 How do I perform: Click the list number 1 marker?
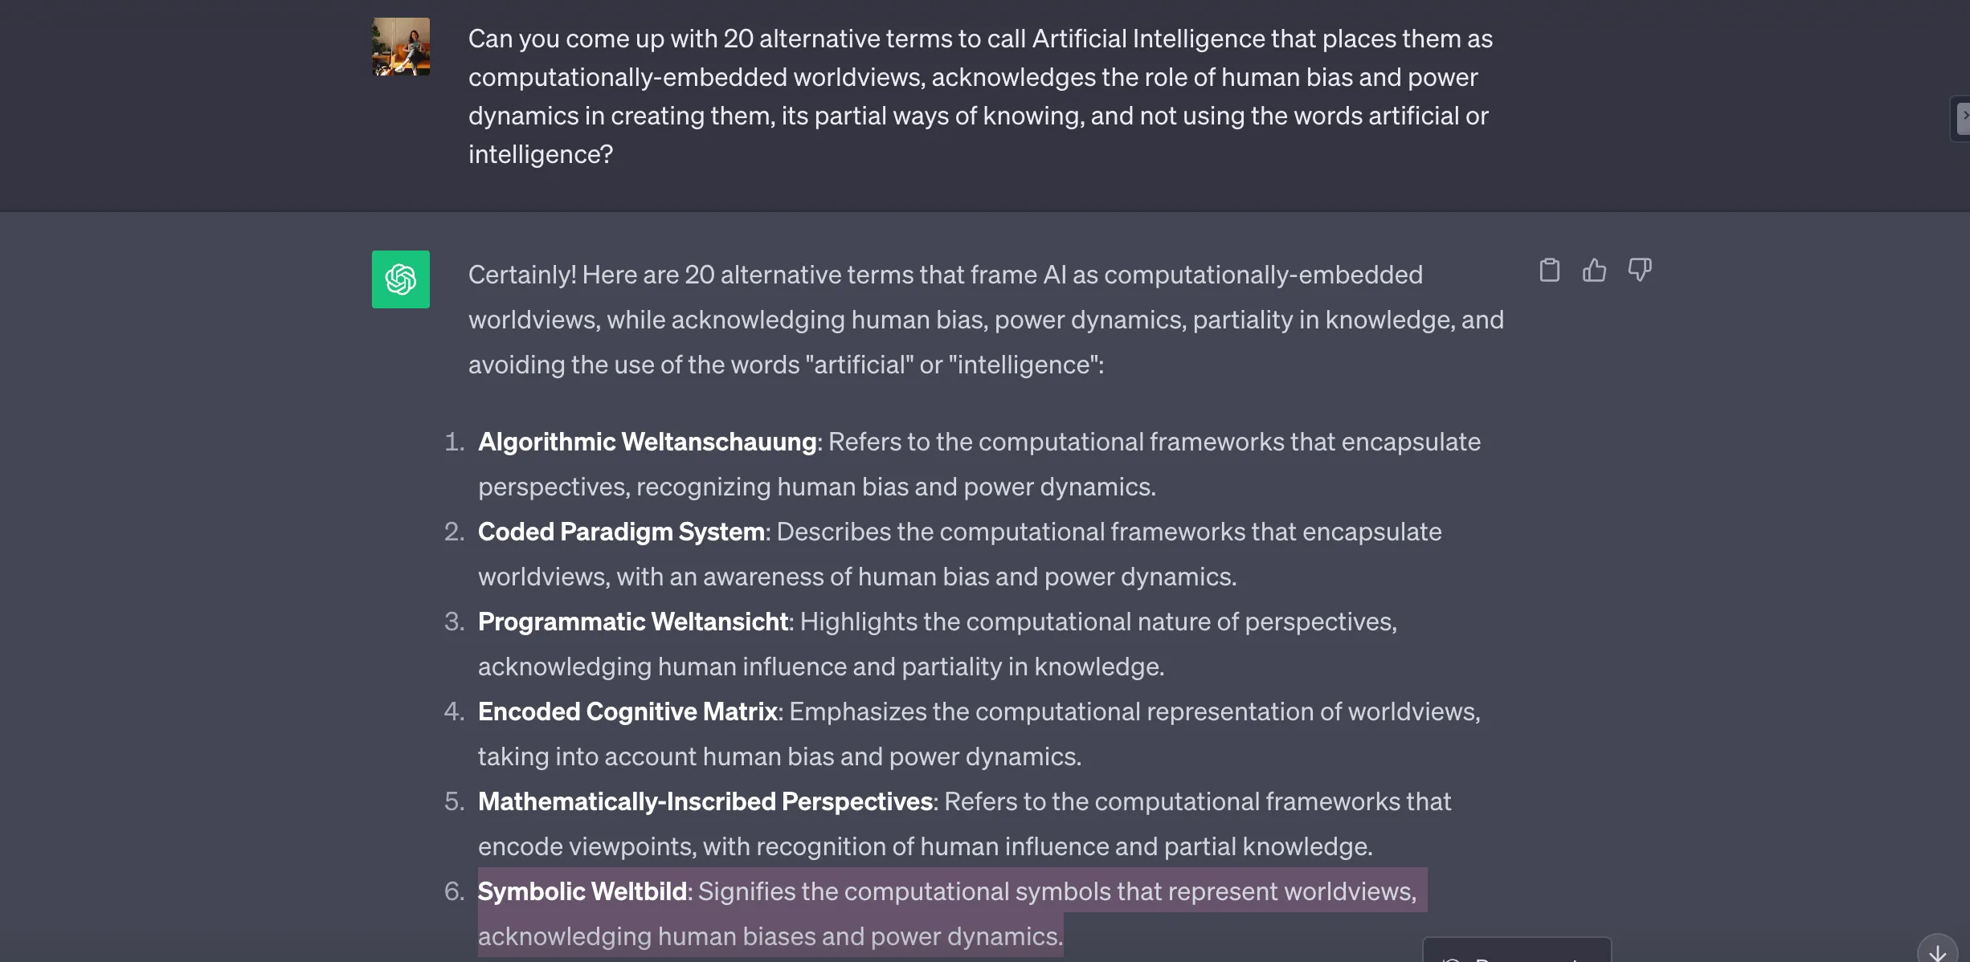[455, 442]
